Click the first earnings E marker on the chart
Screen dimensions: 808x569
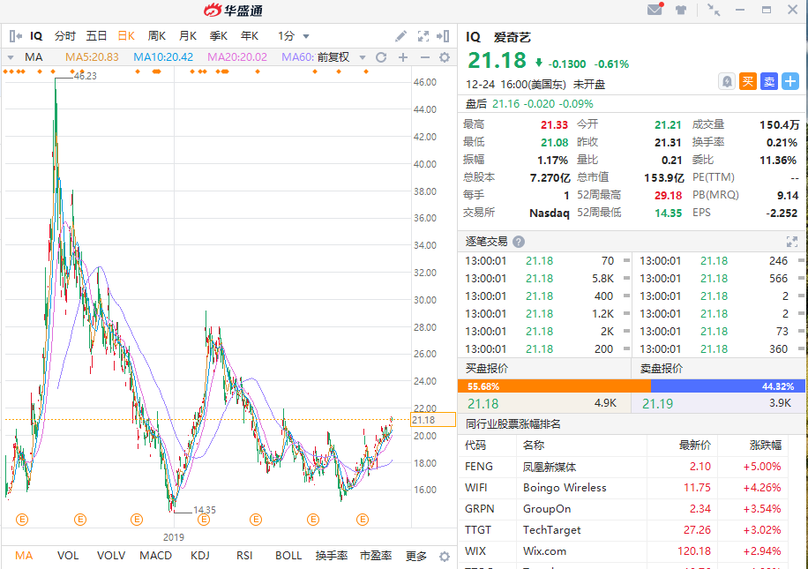[x=22, y=520]
